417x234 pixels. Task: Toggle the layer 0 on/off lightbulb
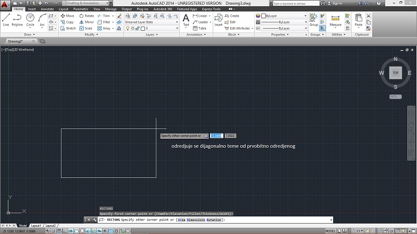pos(127,28)
